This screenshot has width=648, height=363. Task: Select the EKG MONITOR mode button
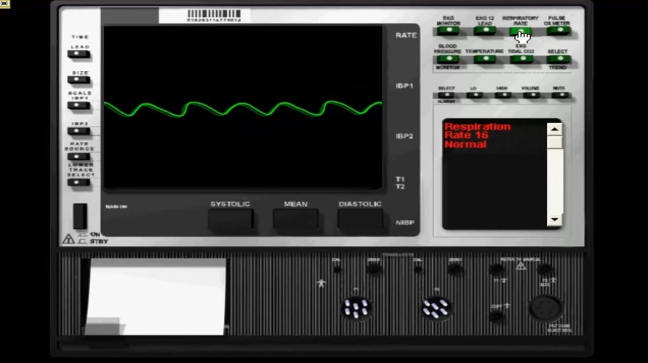tap(449, 30)
